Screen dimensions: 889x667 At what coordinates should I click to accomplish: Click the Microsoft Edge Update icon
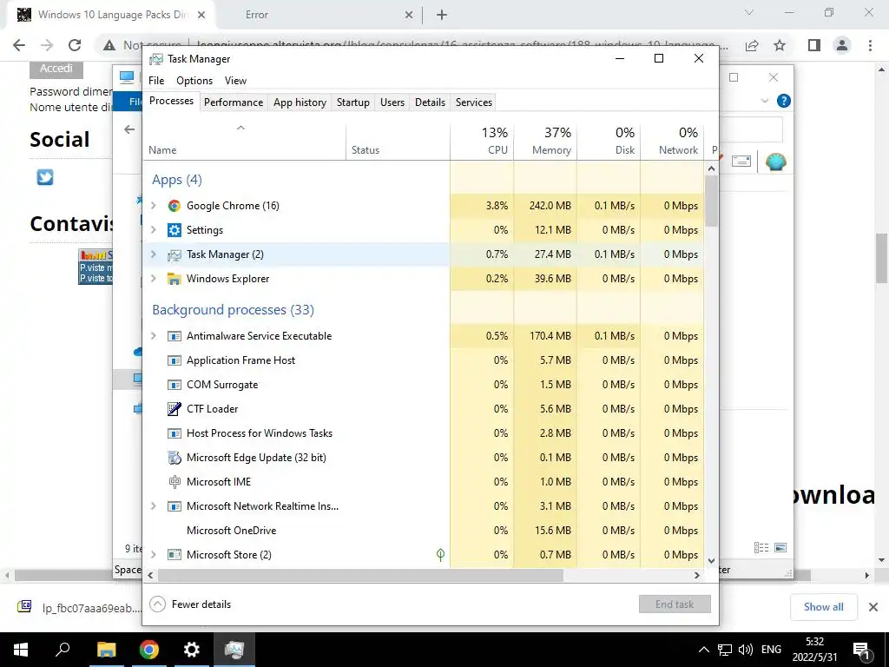(x=174, y=458)
